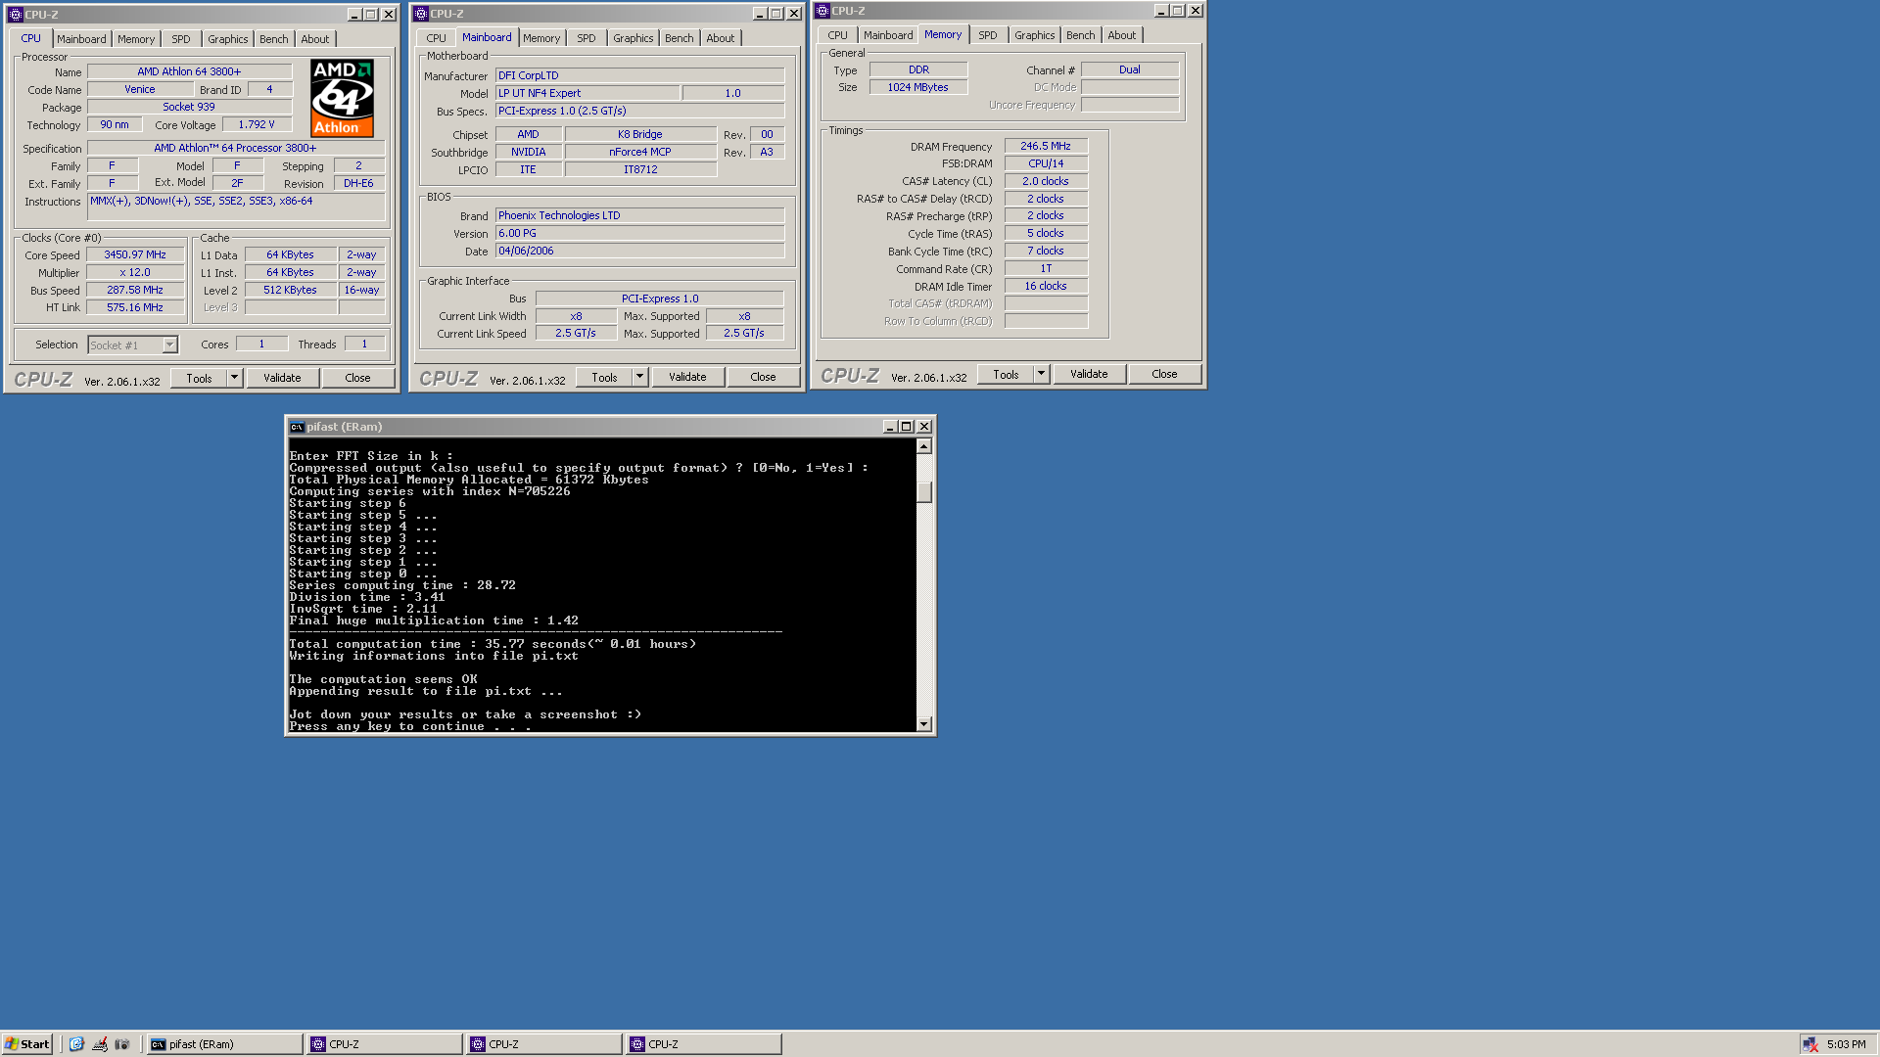Activate the second CPU-Z taskbar button

click(544, 1044)
